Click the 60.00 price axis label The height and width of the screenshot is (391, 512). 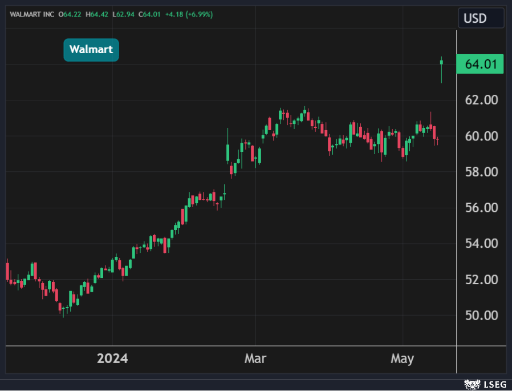[x=481, y=136]
